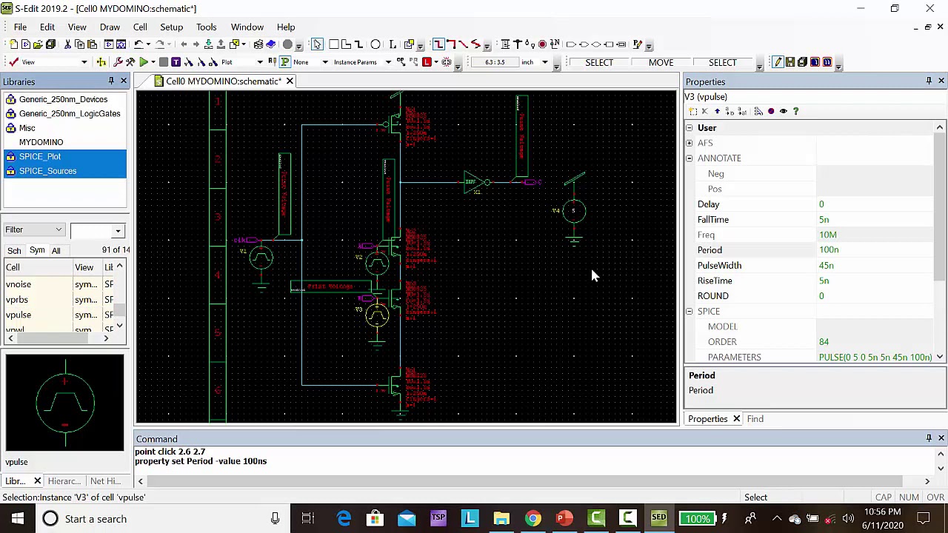The height and width of the screenshot is (533, 948).
Task: Select the vprbs cell row
Action: (59, 300)
